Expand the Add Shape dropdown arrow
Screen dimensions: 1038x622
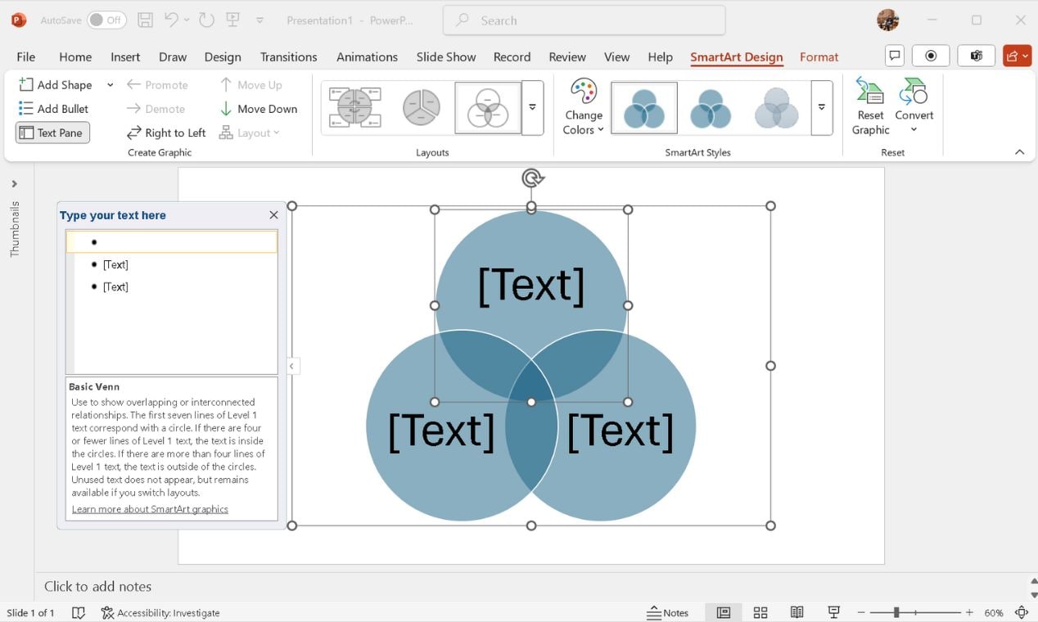click(110, 84)
